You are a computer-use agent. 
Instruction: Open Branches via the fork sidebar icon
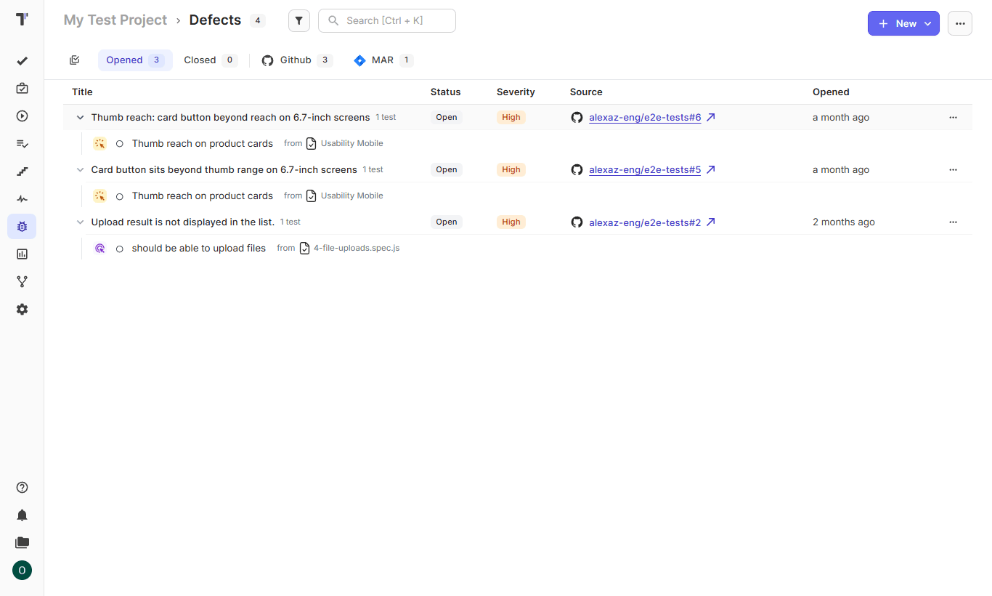coord(22,282)
